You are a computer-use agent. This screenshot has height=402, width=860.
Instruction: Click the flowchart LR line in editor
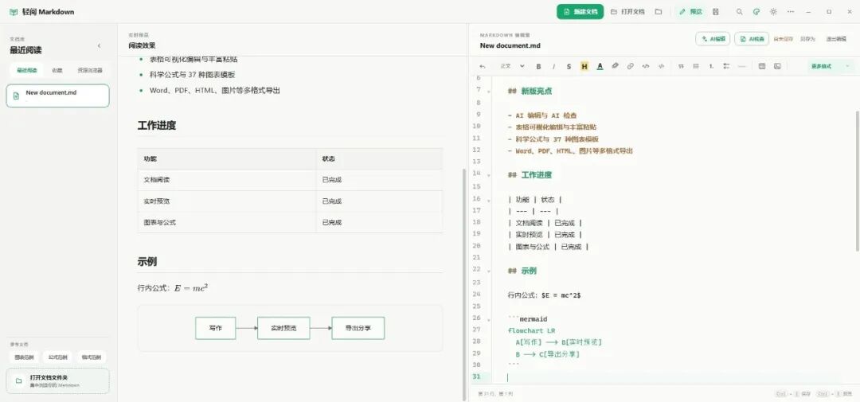(x=532, y=330)
